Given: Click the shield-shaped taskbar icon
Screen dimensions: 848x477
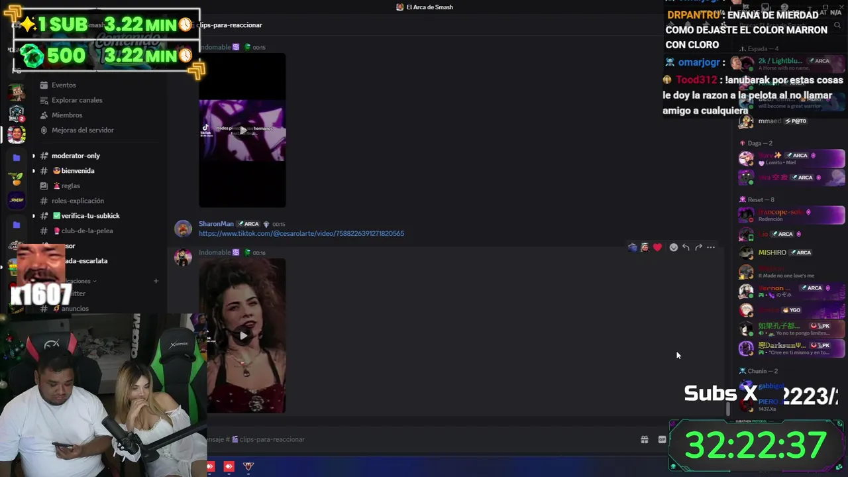Looking at the screenshot, I should point(248,466).
